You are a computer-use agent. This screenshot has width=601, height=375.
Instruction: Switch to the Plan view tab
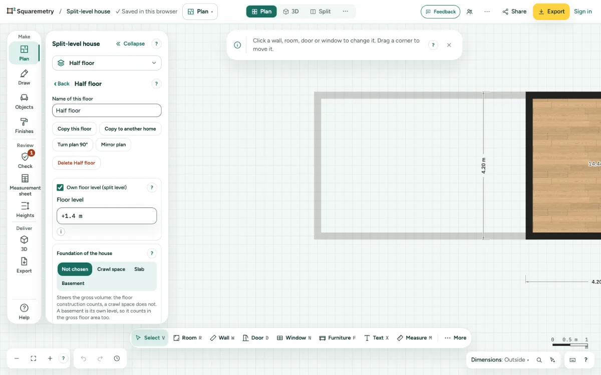261,11
